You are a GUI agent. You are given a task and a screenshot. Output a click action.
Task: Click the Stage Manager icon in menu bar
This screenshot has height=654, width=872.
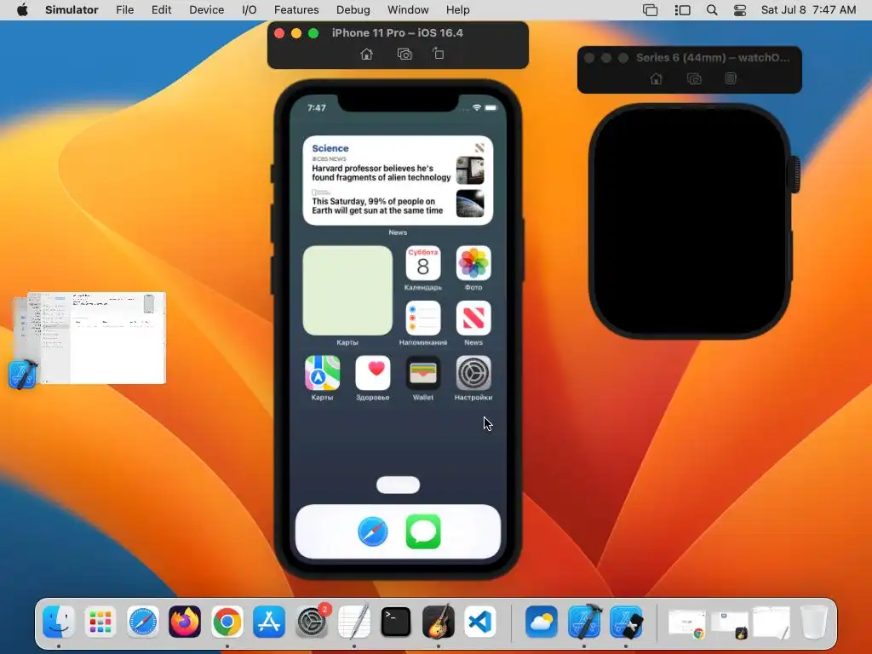click(682, 10)
